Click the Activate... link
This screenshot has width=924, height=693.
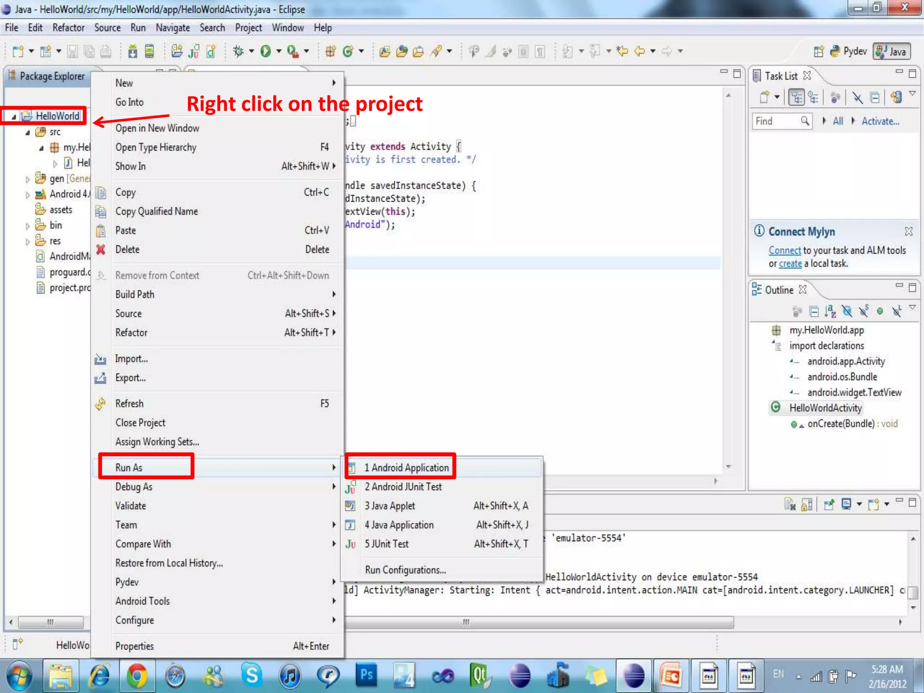click(x=880, y=121)
